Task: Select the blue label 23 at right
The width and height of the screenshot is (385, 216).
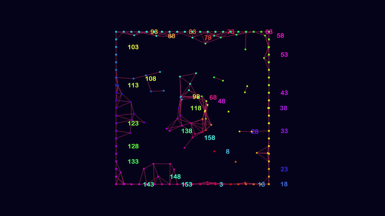Action: pyautogui.click(x=284, y=169)
